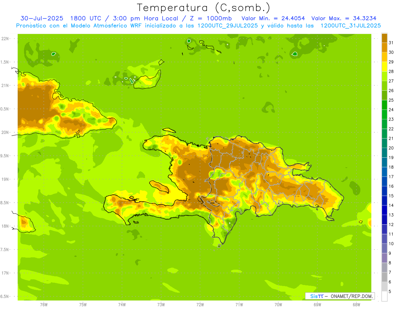400x309 pixels.
Task: Click the '73W' longitude label
Action: [161, 304]
